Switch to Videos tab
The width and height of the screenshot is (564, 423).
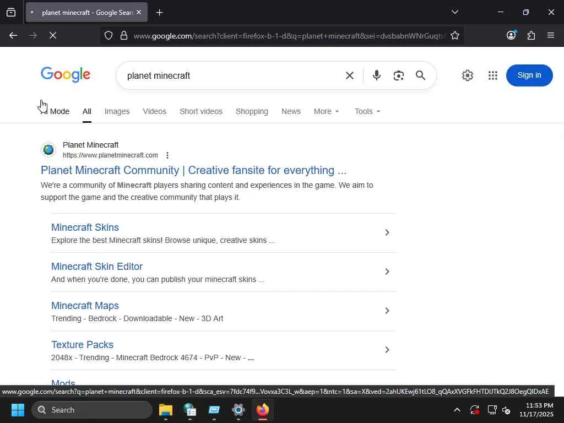tap(154, 111)
